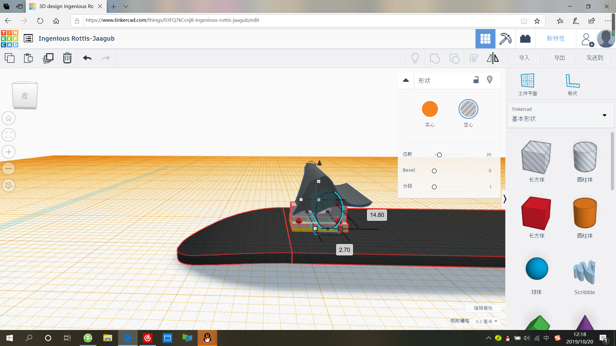616x346 pixels.
Task: Adjust the Bevel slider
Action: point(434,171)
